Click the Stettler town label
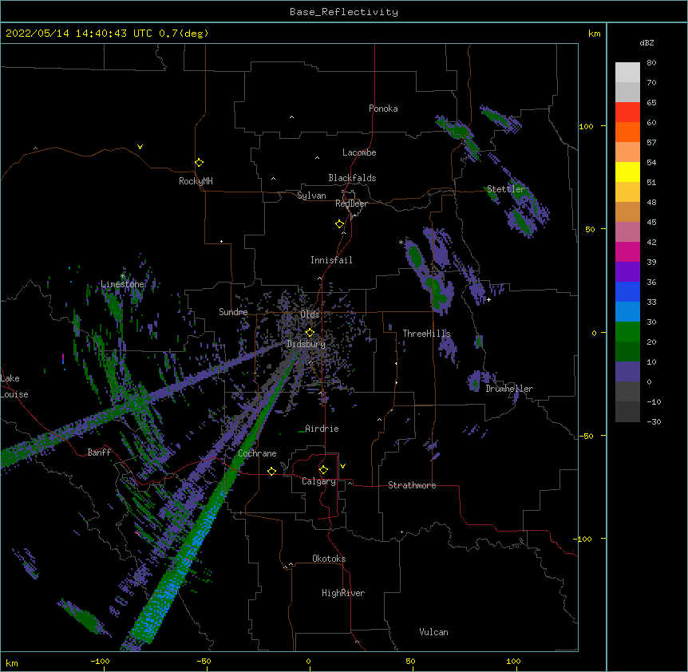The width and height of the screenshot is (688, 672). click(x=506, y=189)
